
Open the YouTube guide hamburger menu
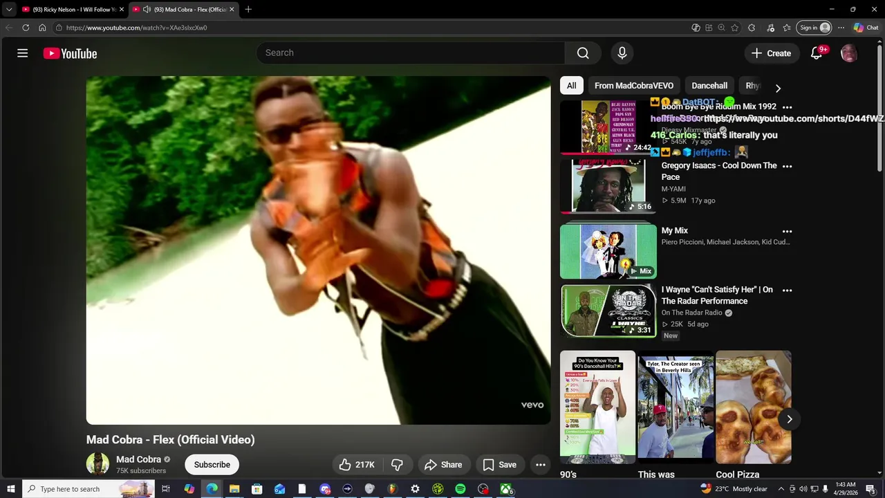point(22,53)
